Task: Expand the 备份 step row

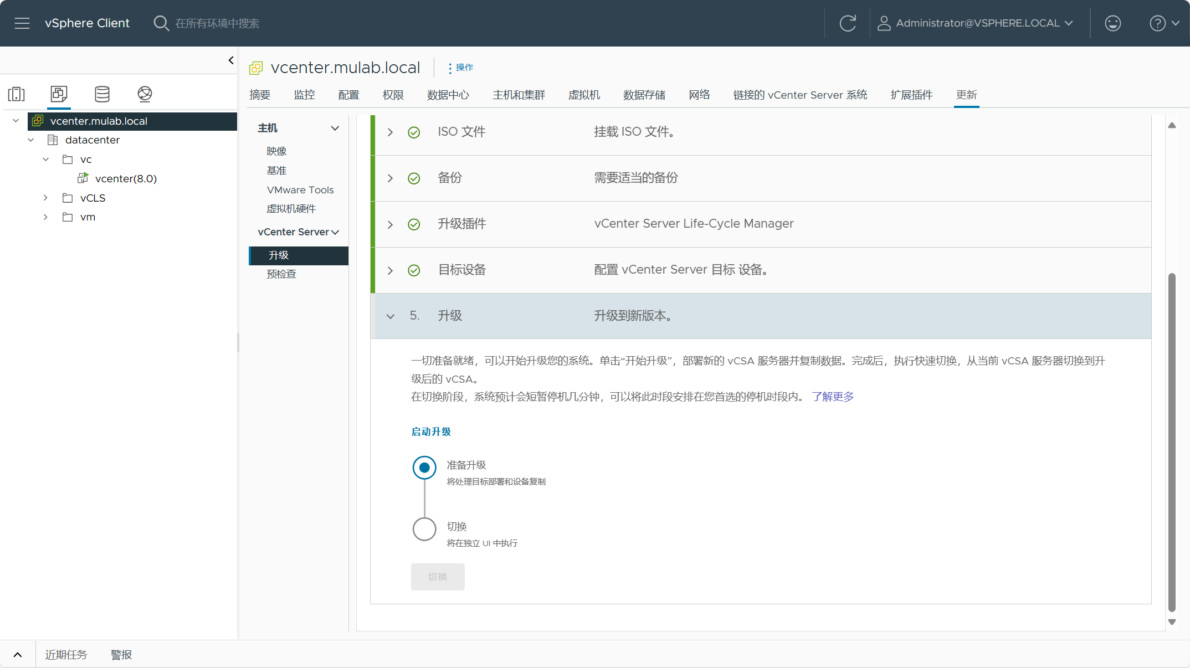Action: [x=390, y=178]
